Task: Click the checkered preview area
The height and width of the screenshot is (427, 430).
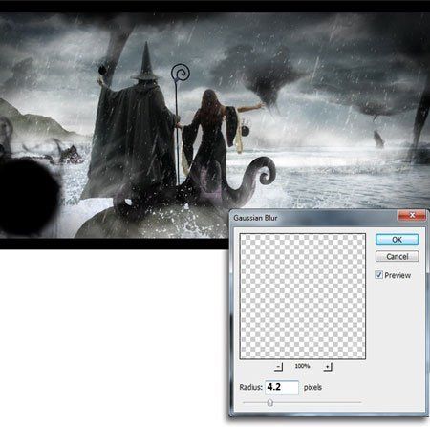Action: tap(302, 296)
